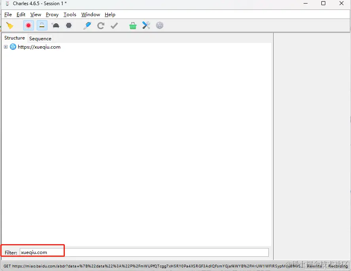Viewport: 351px width, 271px height.
Task: Click the Charles app icon in title bar
Action: [8, 3]
